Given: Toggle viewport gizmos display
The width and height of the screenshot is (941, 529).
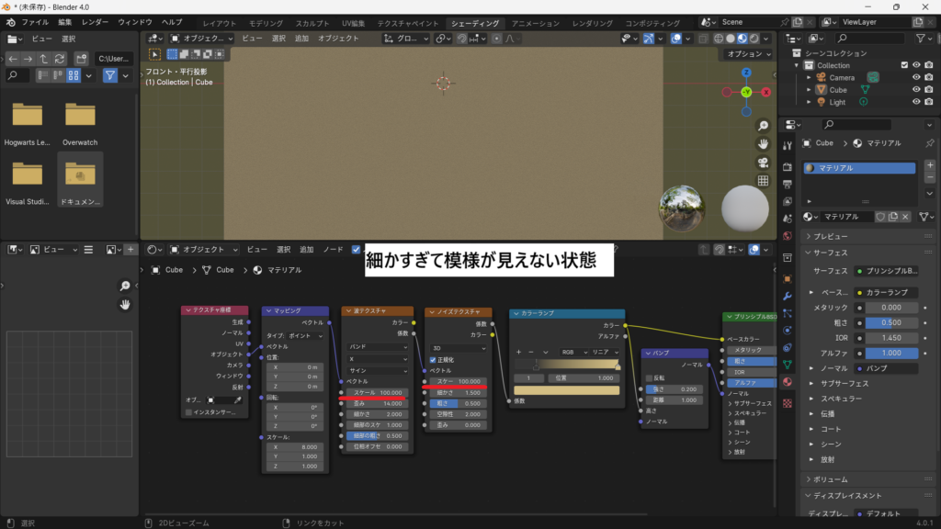Looking at the screenshot, I should pyautogui.click(x=649, y=39).
